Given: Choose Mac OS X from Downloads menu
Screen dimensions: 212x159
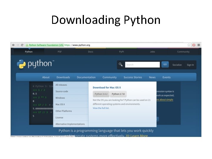Looking at the screenshot, I should (71, 104).
